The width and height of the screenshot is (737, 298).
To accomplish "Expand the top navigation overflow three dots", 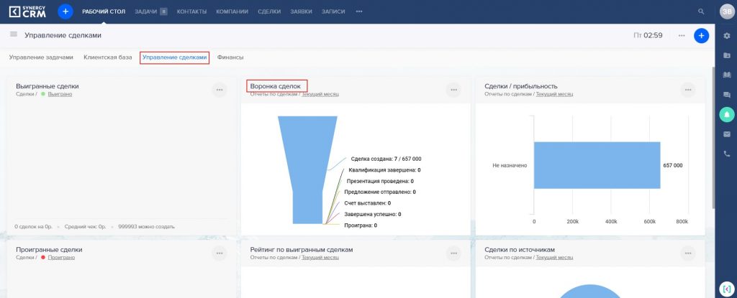I will tap(359, 11).
